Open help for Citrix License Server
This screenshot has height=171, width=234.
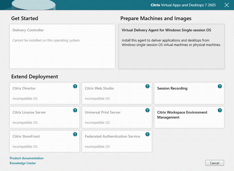[75, 110]
